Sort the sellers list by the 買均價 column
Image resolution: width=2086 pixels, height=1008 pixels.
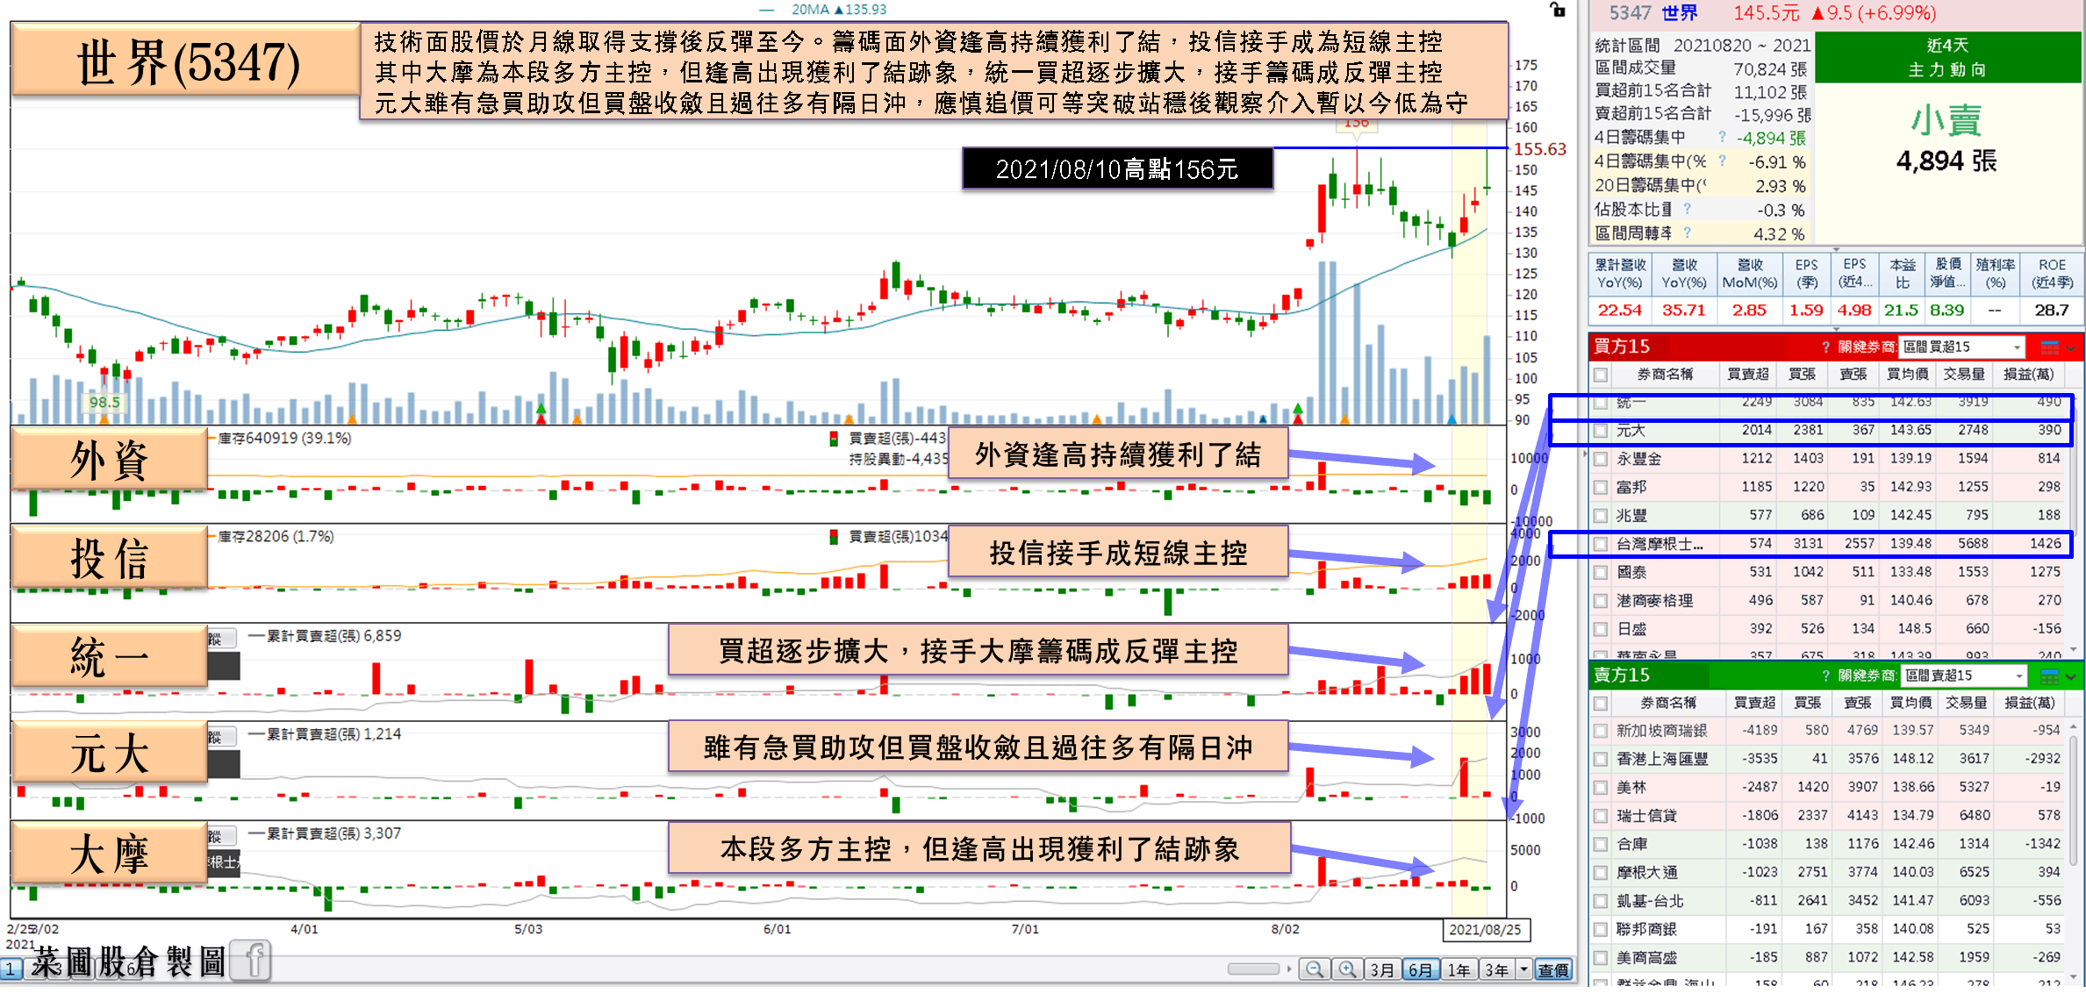coord(1909,703)
